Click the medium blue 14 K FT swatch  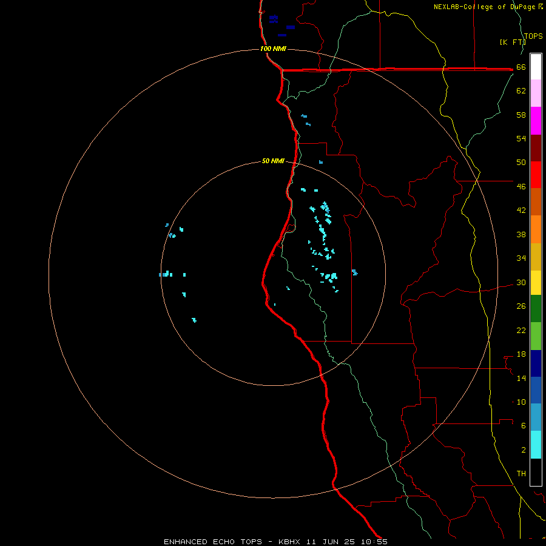(536, 390)
